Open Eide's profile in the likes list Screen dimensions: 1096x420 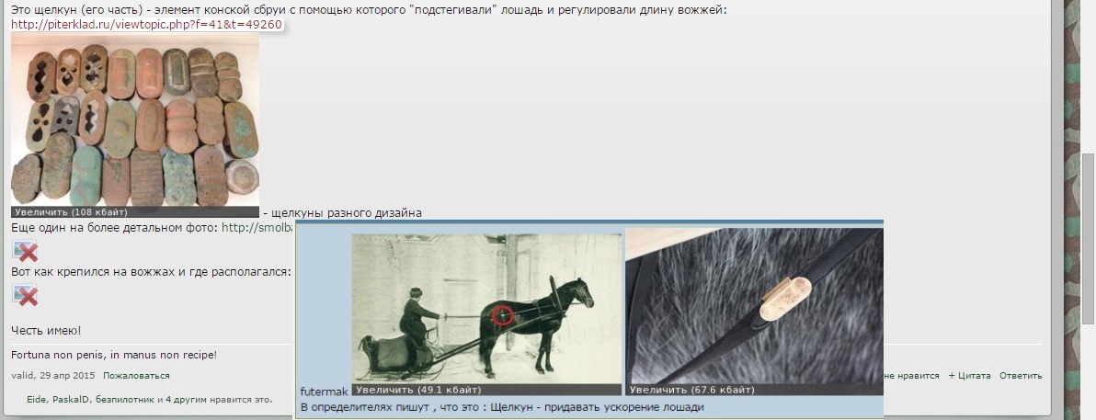(36, 400)
